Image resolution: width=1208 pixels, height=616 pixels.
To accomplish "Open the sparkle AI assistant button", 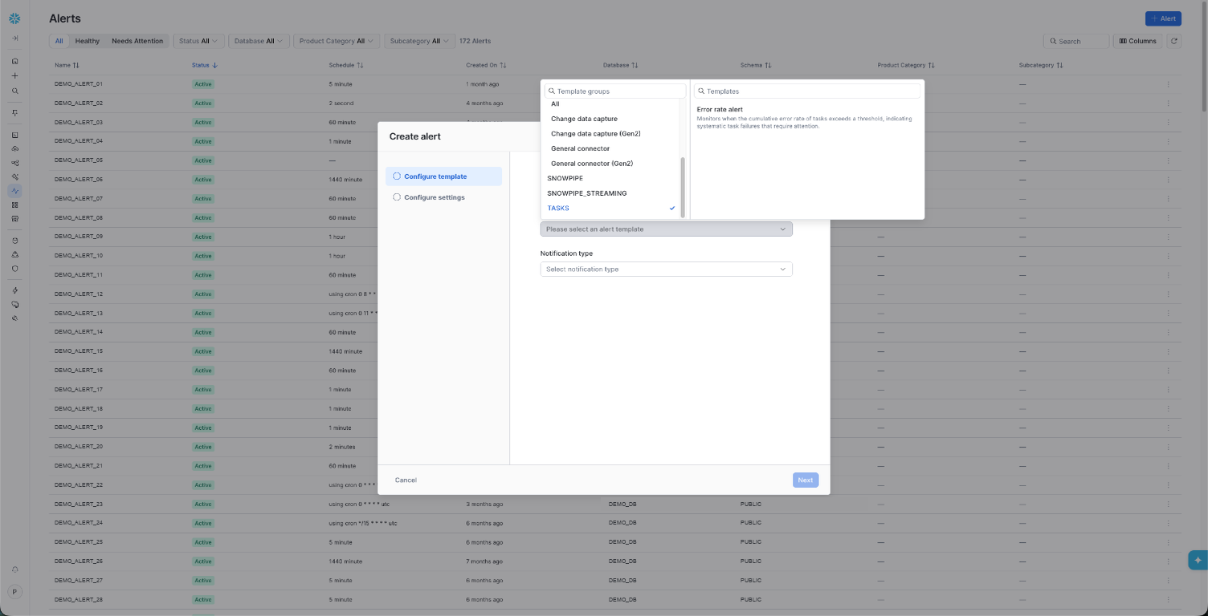I will tap(1198, 560).
